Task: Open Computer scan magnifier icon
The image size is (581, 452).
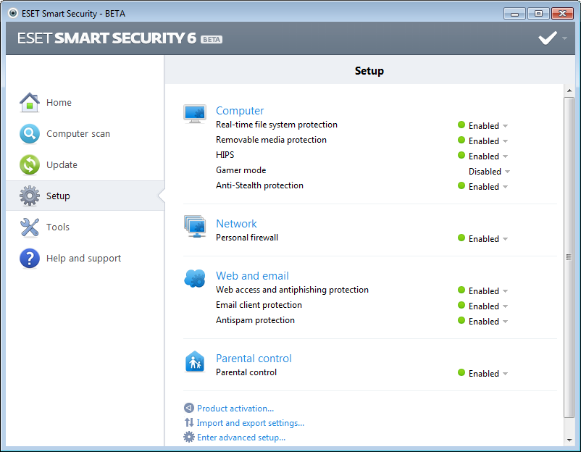Action: (x=30, y=134)
